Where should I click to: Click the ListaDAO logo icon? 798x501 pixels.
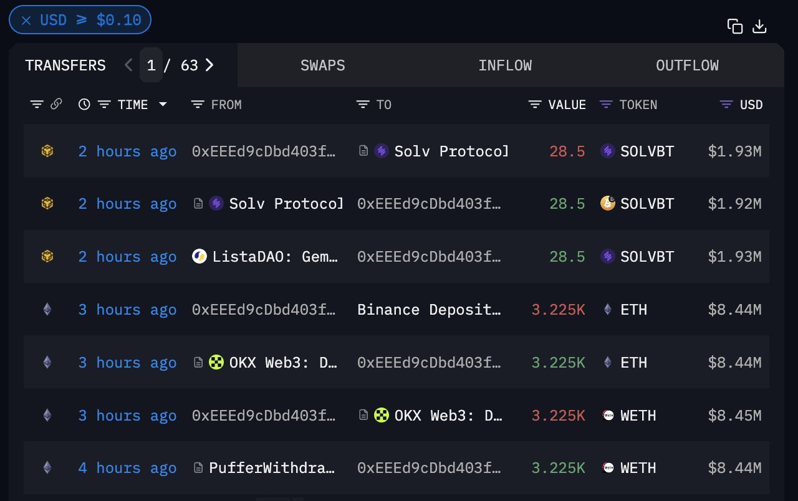(x=199, y=257)
